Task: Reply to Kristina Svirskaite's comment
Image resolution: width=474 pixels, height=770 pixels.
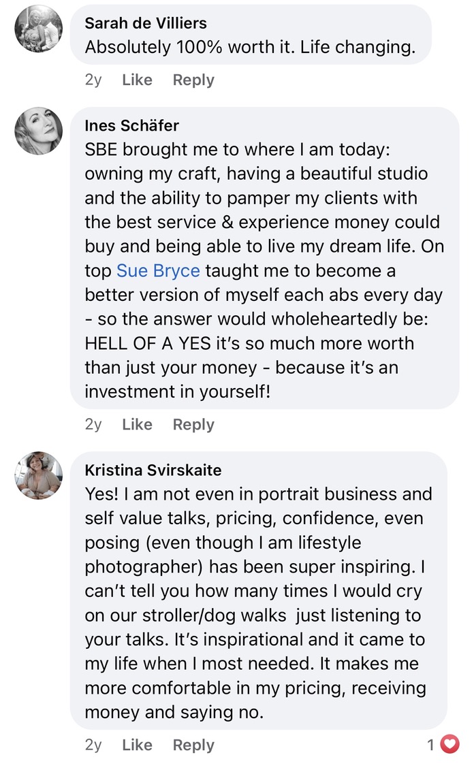Action: (193, 745)
